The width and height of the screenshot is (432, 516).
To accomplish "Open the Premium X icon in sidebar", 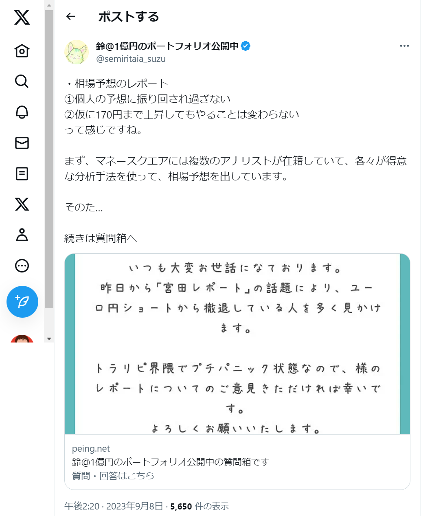I will 22,204.
